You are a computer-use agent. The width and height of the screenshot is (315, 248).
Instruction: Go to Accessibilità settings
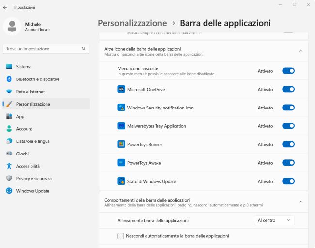click(x=46, y=166)
